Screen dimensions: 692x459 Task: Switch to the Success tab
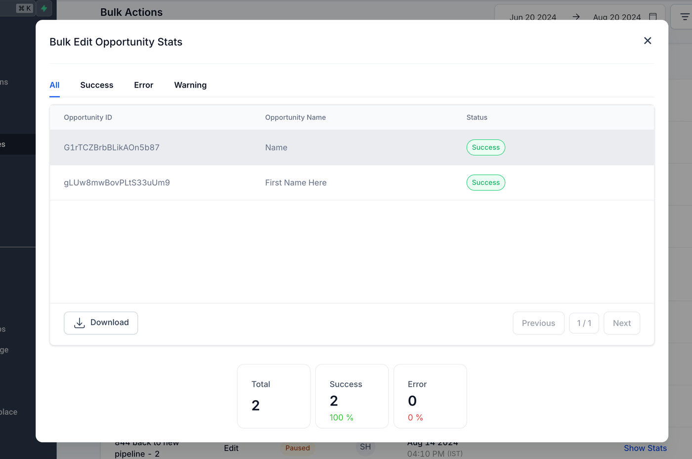click(96, 85)
